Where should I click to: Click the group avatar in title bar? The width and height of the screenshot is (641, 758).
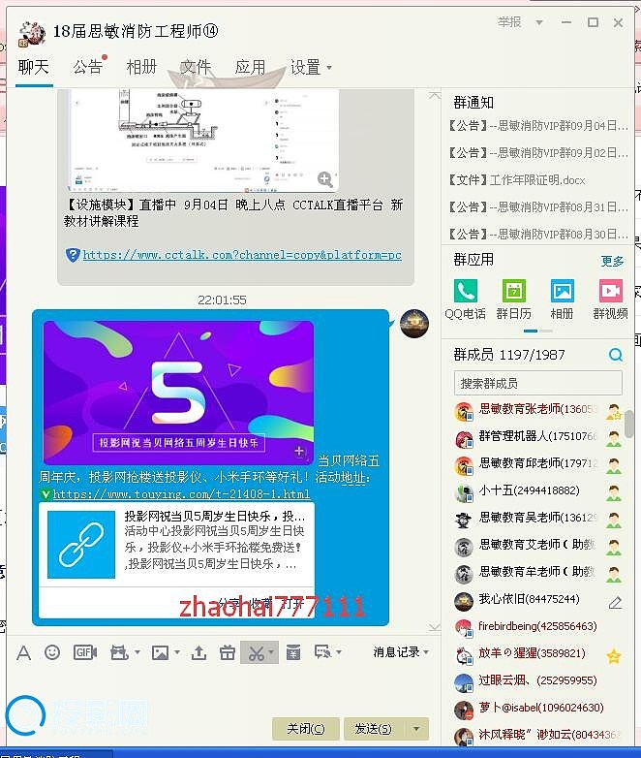31,33
